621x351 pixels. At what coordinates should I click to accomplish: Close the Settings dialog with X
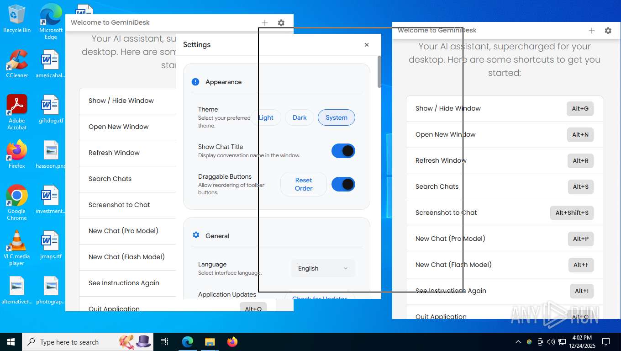pyautogui.click(x=367, y=45)
